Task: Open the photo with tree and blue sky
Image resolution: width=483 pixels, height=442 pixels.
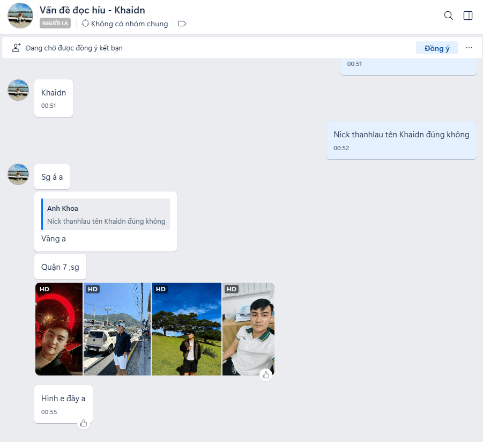Action: (187, 329)
